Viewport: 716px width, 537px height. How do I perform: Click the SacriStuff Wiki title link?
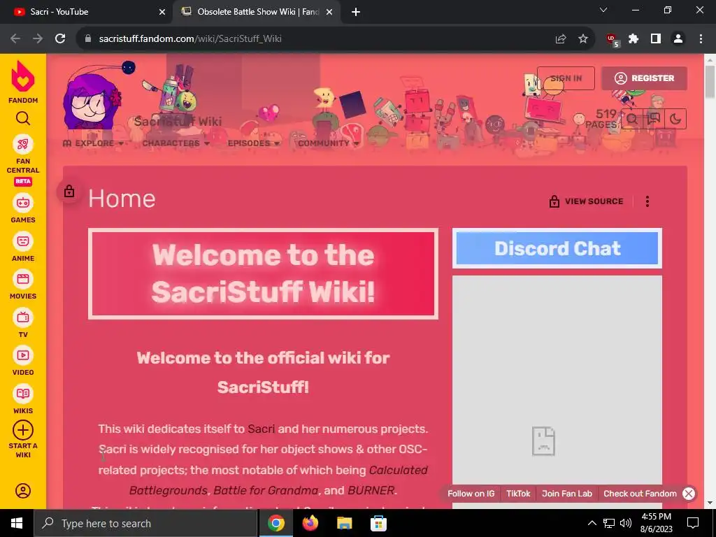pyautogui.click(x=178, y=122)
